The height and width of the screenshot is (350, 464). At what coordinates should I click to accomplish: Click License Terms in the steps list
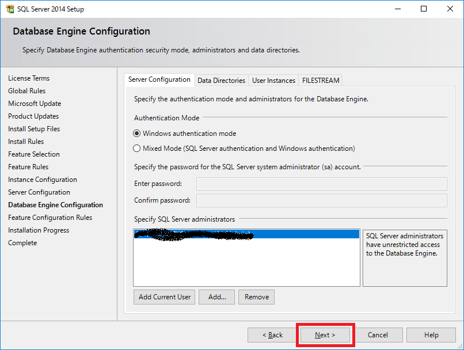pos(29,78)
